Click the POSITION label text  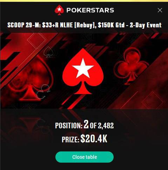click(69, 125)
